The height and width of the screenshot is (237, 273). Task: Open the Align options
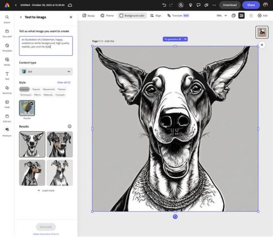pos(155,16)
